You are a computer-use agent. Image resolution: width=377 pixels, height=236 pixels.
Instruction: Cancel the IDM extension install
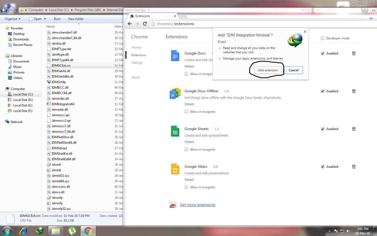[x=293, y=70]
